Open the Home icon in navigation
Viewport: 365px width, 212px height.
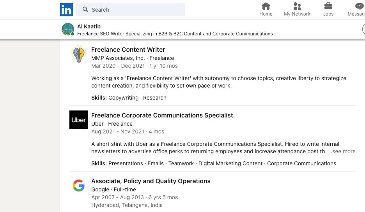[266, 6]
